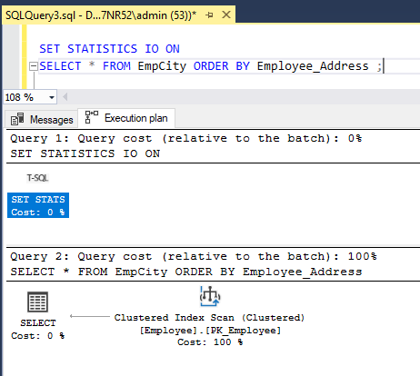Click the Query 2 cost header text
420x376 pixels.
[194, 256]
